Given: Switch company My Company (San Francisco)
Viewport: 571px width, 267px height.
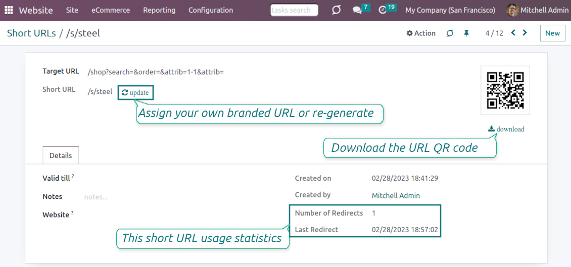Looking at the screenshot, I should [x=450, y=10].
